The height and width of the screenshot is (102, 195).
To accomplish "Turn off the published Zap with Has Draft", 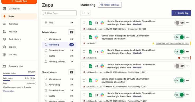I will 179,95.
